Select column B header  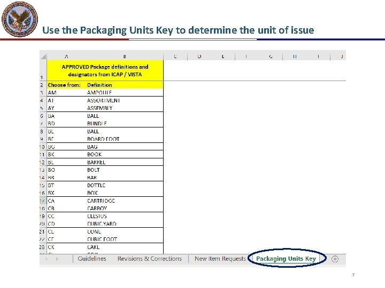pyautogui.click(x=125, y=57)
